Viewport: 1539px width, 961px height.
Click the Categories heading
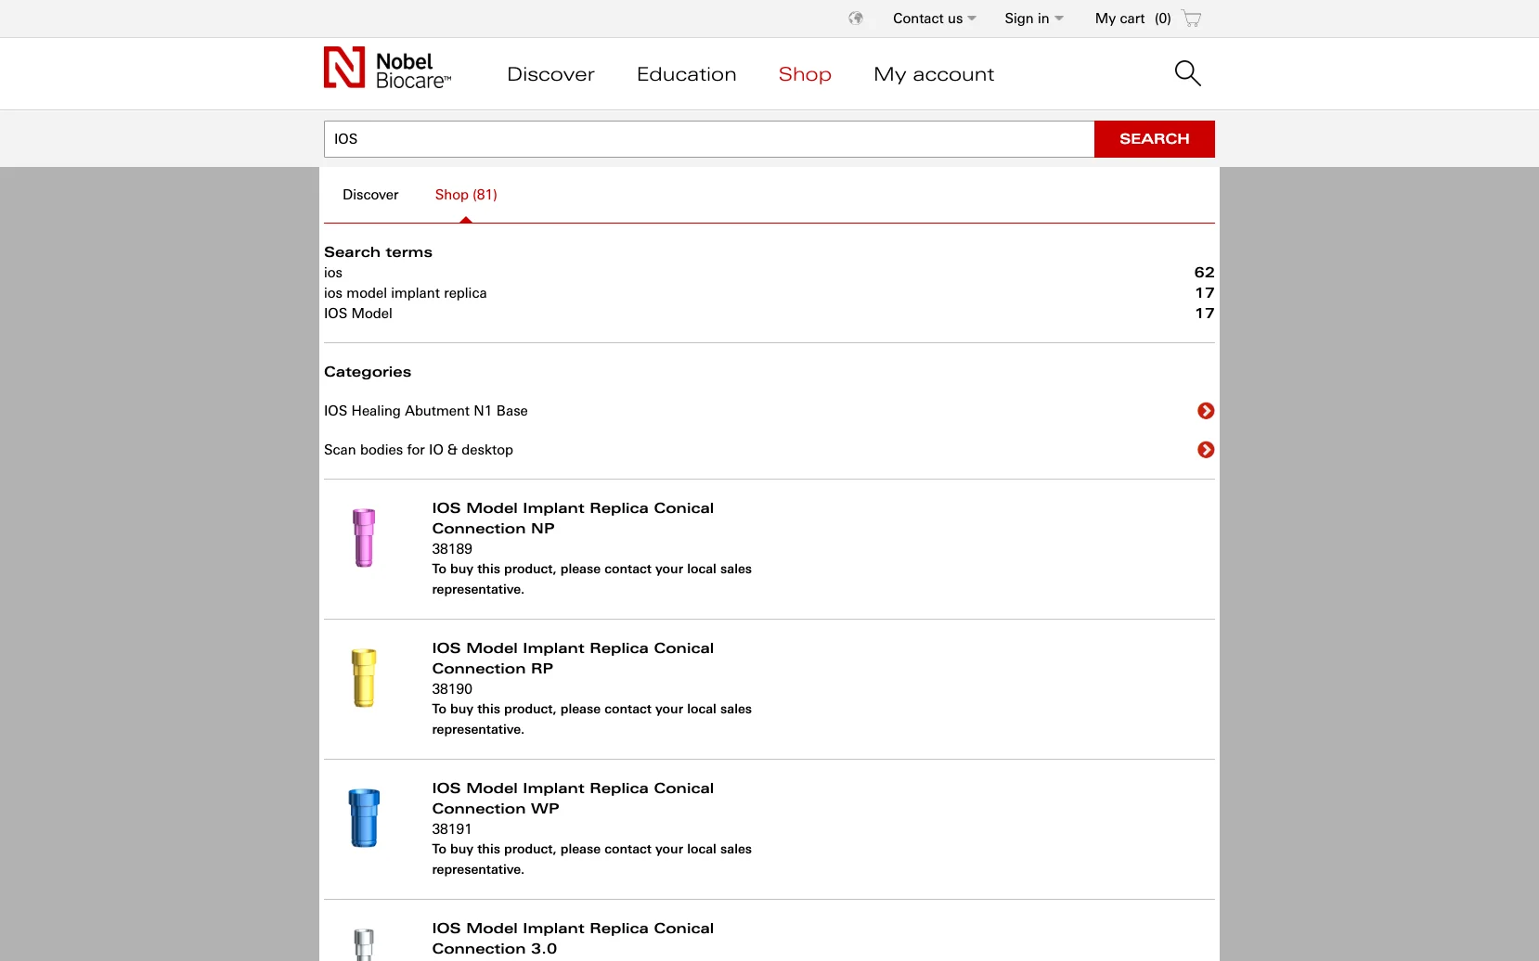click(368, 372)
